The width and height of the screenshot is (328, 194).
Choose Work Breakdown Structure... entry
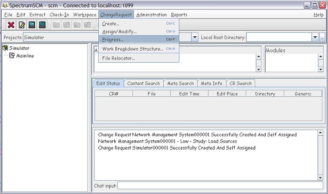(139, 49)
